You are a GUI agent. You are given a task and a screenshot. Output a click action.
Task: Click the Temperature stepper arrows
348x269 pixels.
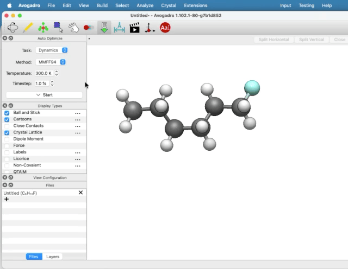pyautogui.click(x=57, y=73)
